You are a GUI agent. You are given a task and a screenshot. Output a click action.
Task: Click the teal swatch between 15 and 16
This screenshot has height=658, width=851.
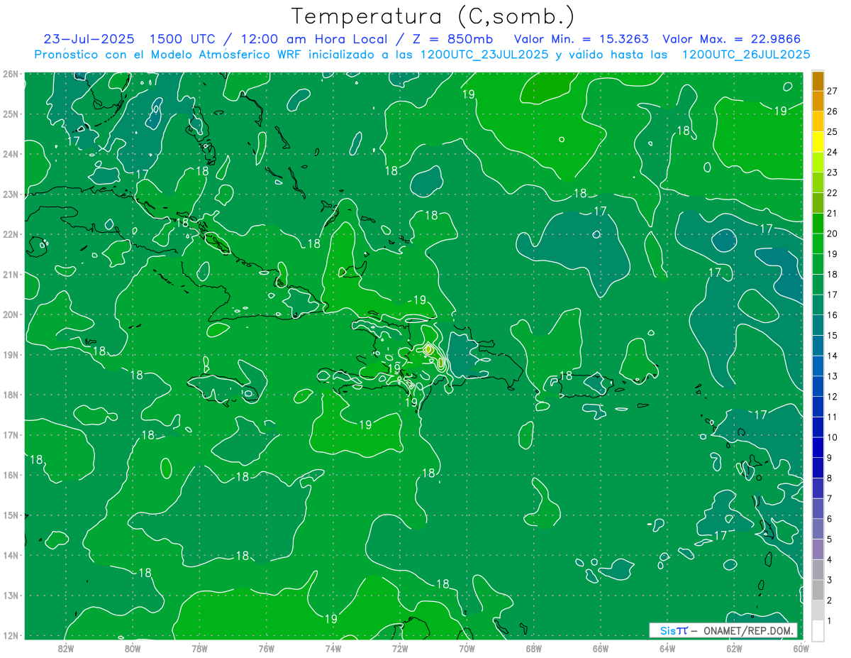coord(818,325)
